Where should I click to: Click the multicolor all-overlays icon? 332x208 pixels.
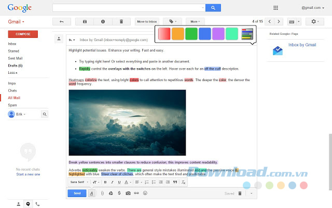point(247,34)
